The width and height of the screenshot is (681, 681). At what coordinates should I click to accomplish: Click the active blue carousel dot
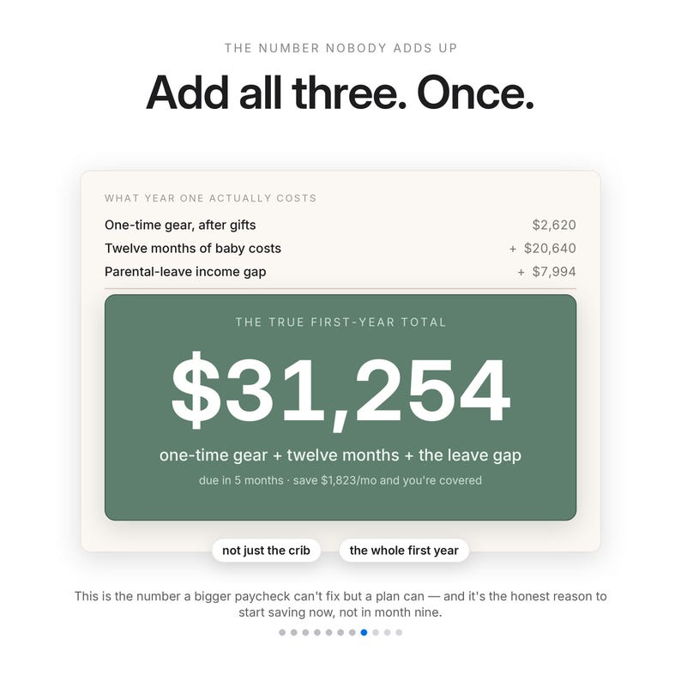tap(364, 632)
